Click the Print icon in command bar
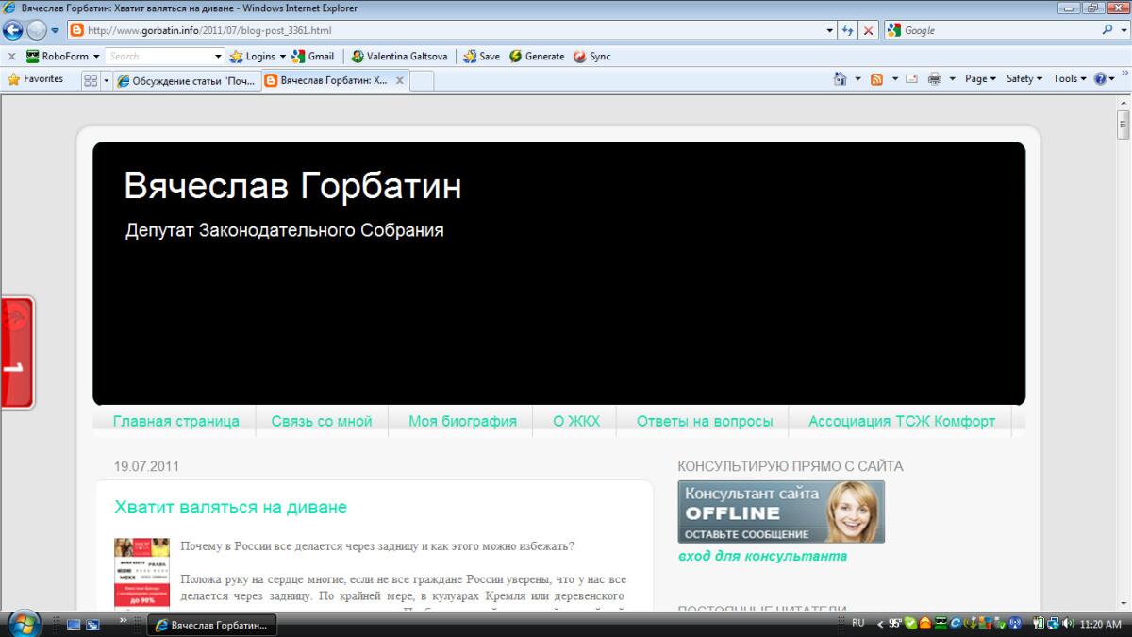 coord(934,80)
